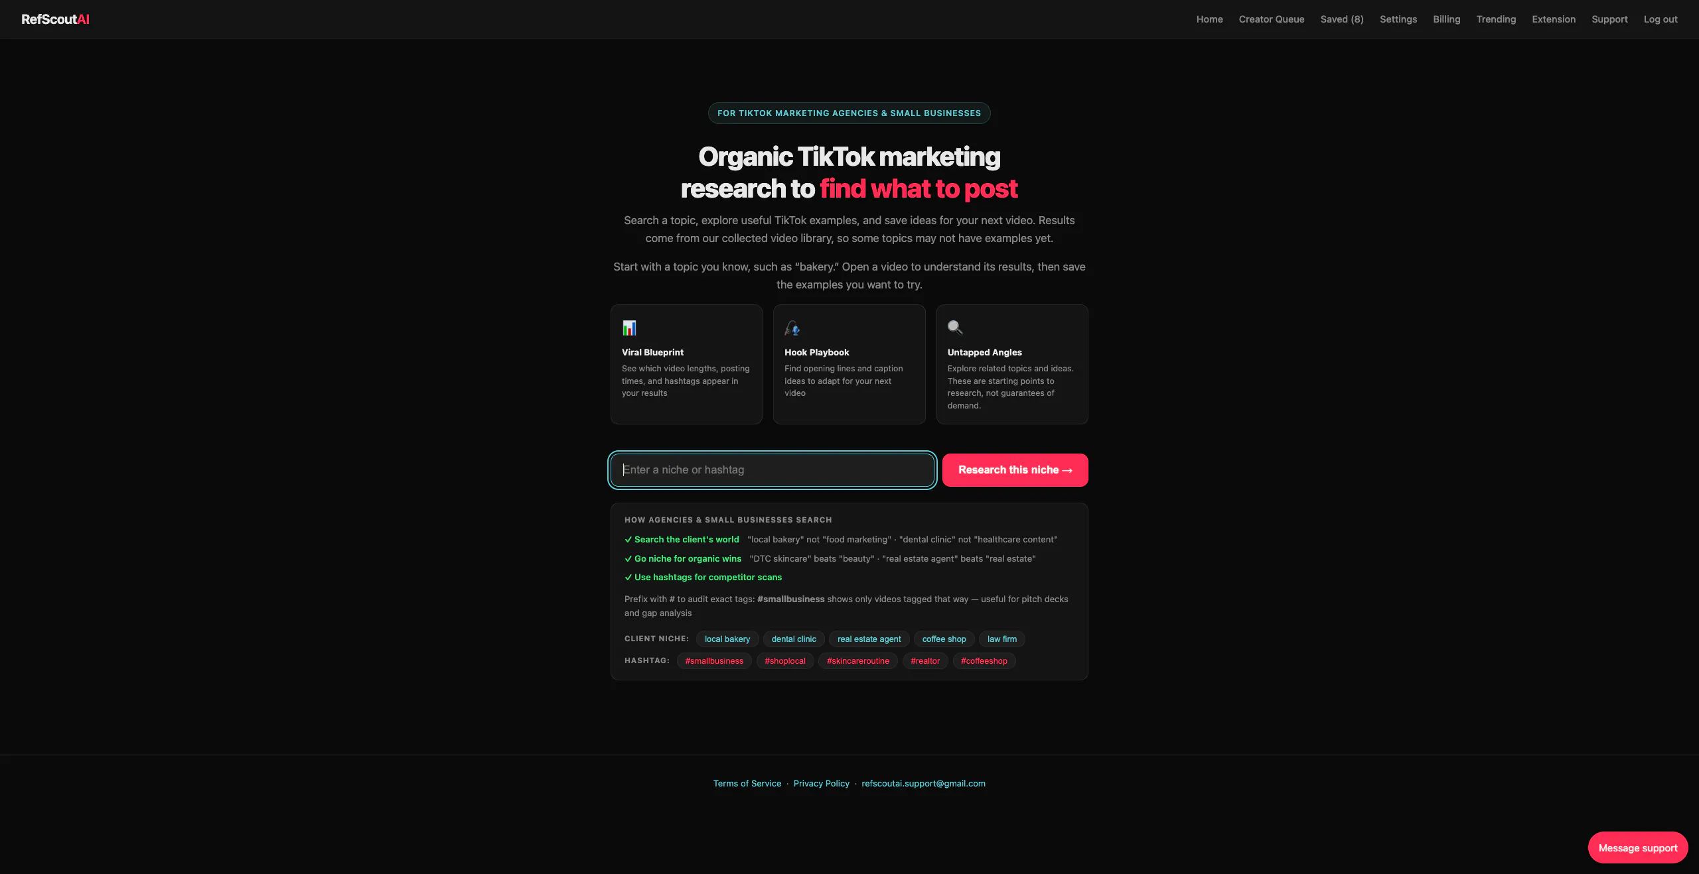
Task: Click the "Hashtag:" label
Action: tap(647, 660)
